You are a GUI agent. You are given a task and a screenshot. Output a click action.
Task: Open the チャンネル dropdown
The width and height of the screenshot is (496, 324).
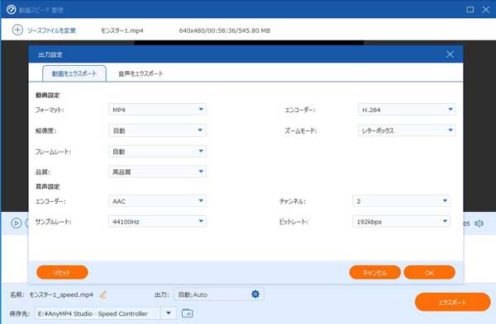[402, 201]
